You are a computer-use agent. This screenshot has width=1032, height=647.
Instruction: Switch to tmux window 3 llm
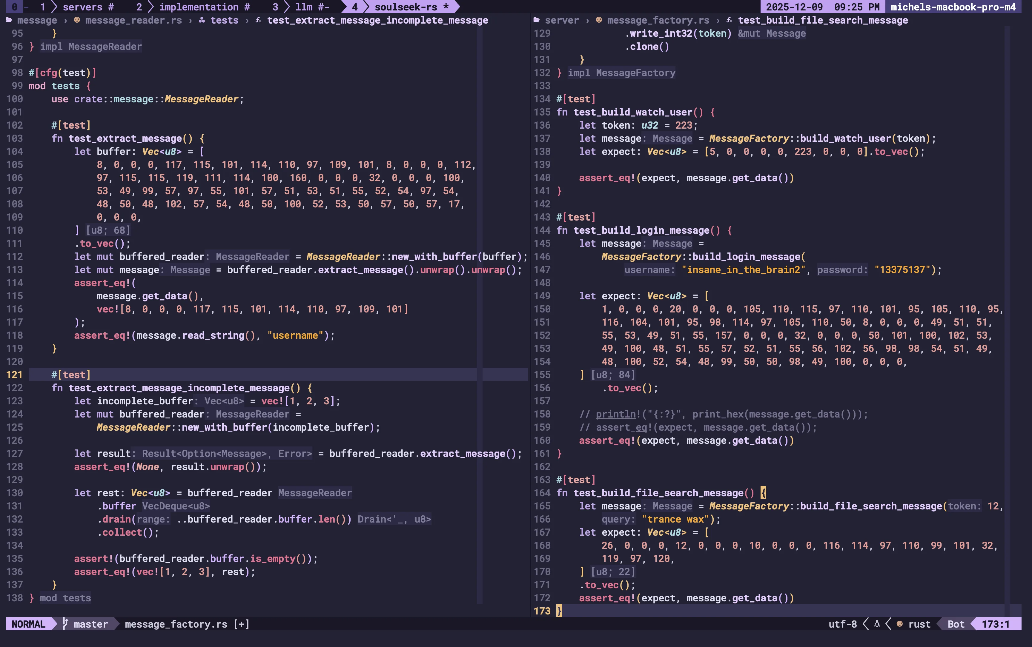[x=301, y=7]
